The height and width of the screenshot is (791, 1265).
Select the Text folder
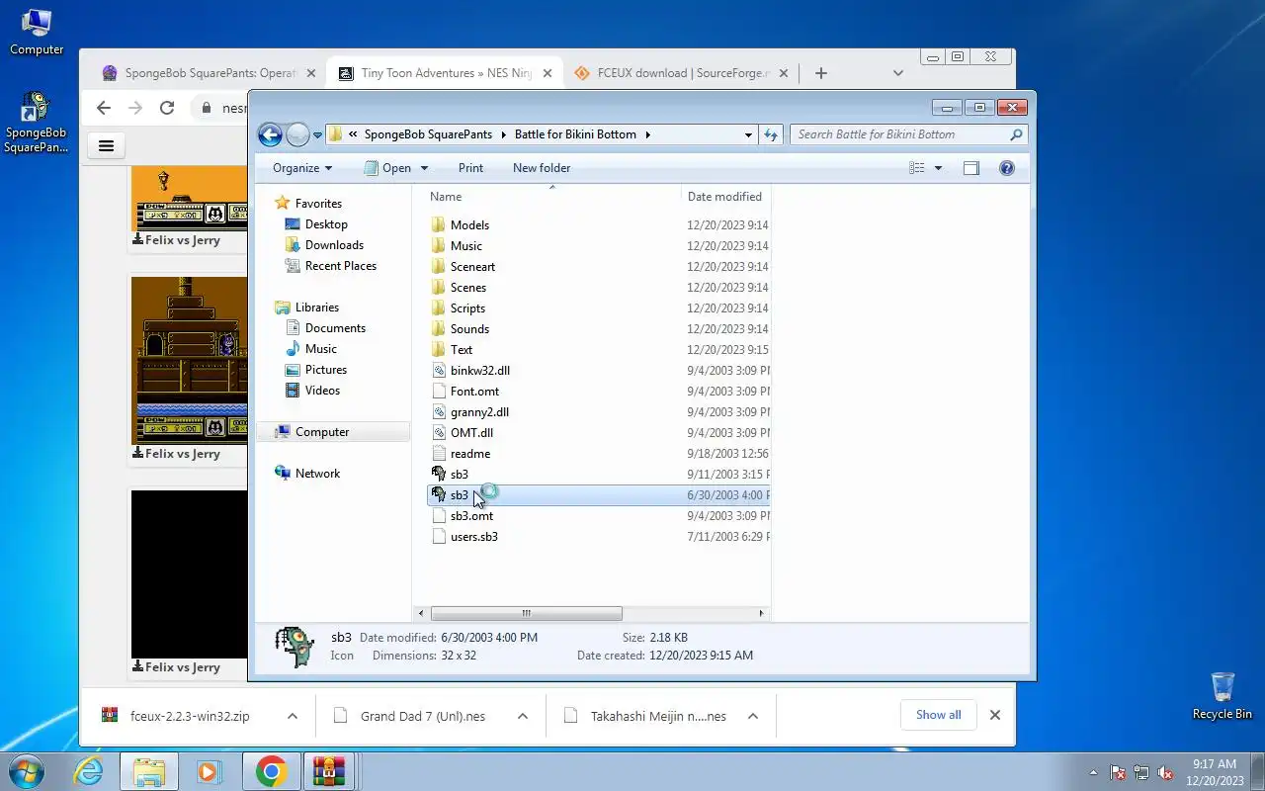[462, 350]
